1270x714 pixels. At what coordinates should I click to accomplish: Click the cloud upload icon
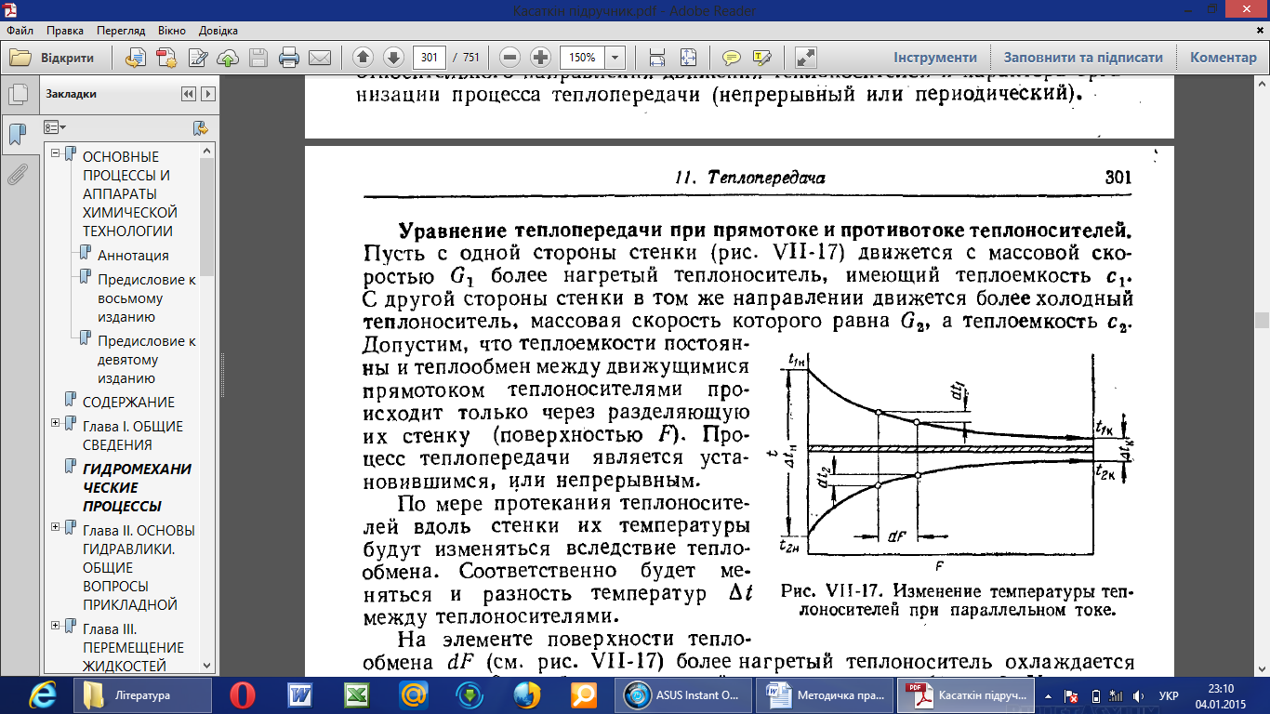[x=228, y=58]
